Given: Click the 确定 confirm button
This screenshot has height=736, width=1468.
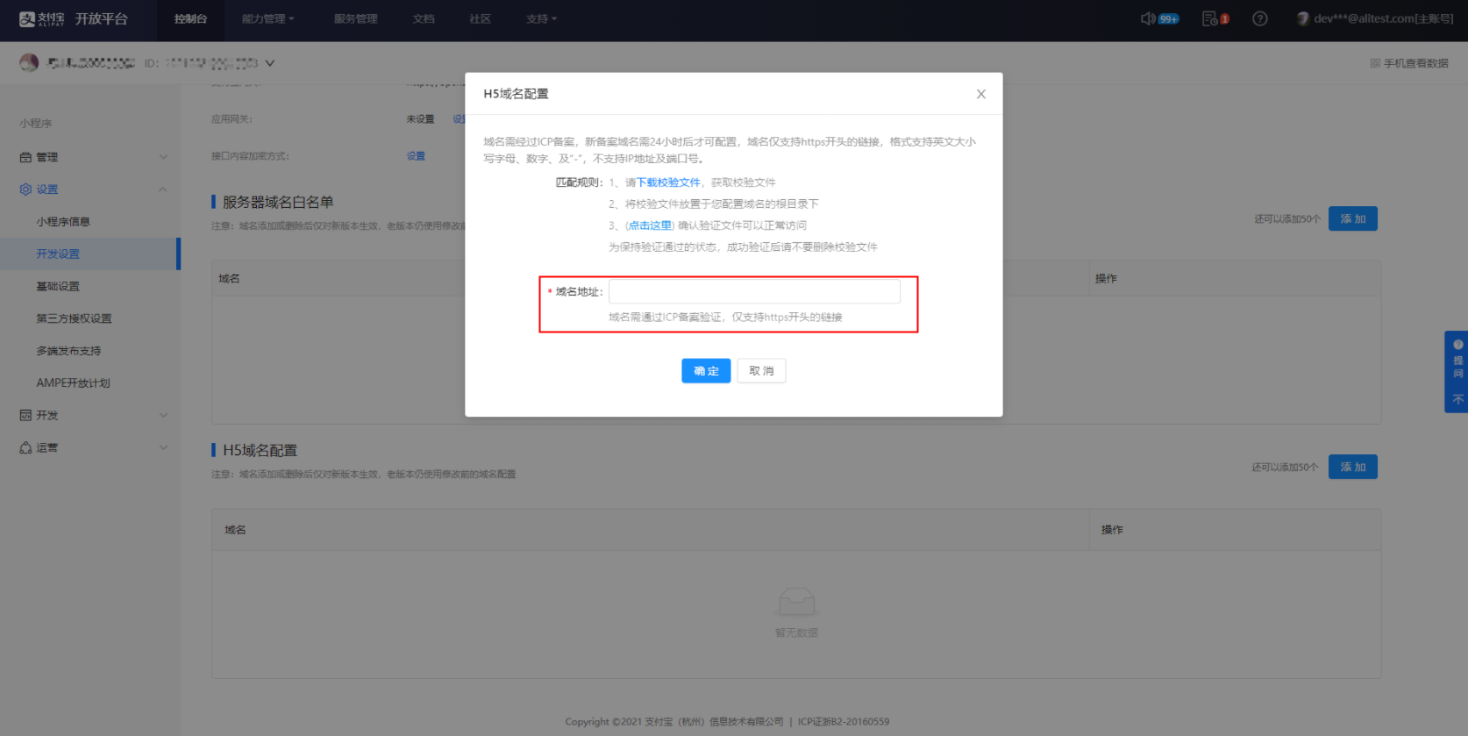Looking at the screenshot, I should click(x=706, y=371).
